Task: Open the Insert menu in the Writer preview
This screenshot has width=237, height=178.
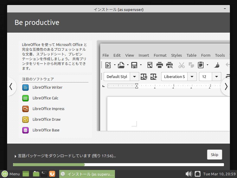Action: pyautogui.click(x=144, y=55)
